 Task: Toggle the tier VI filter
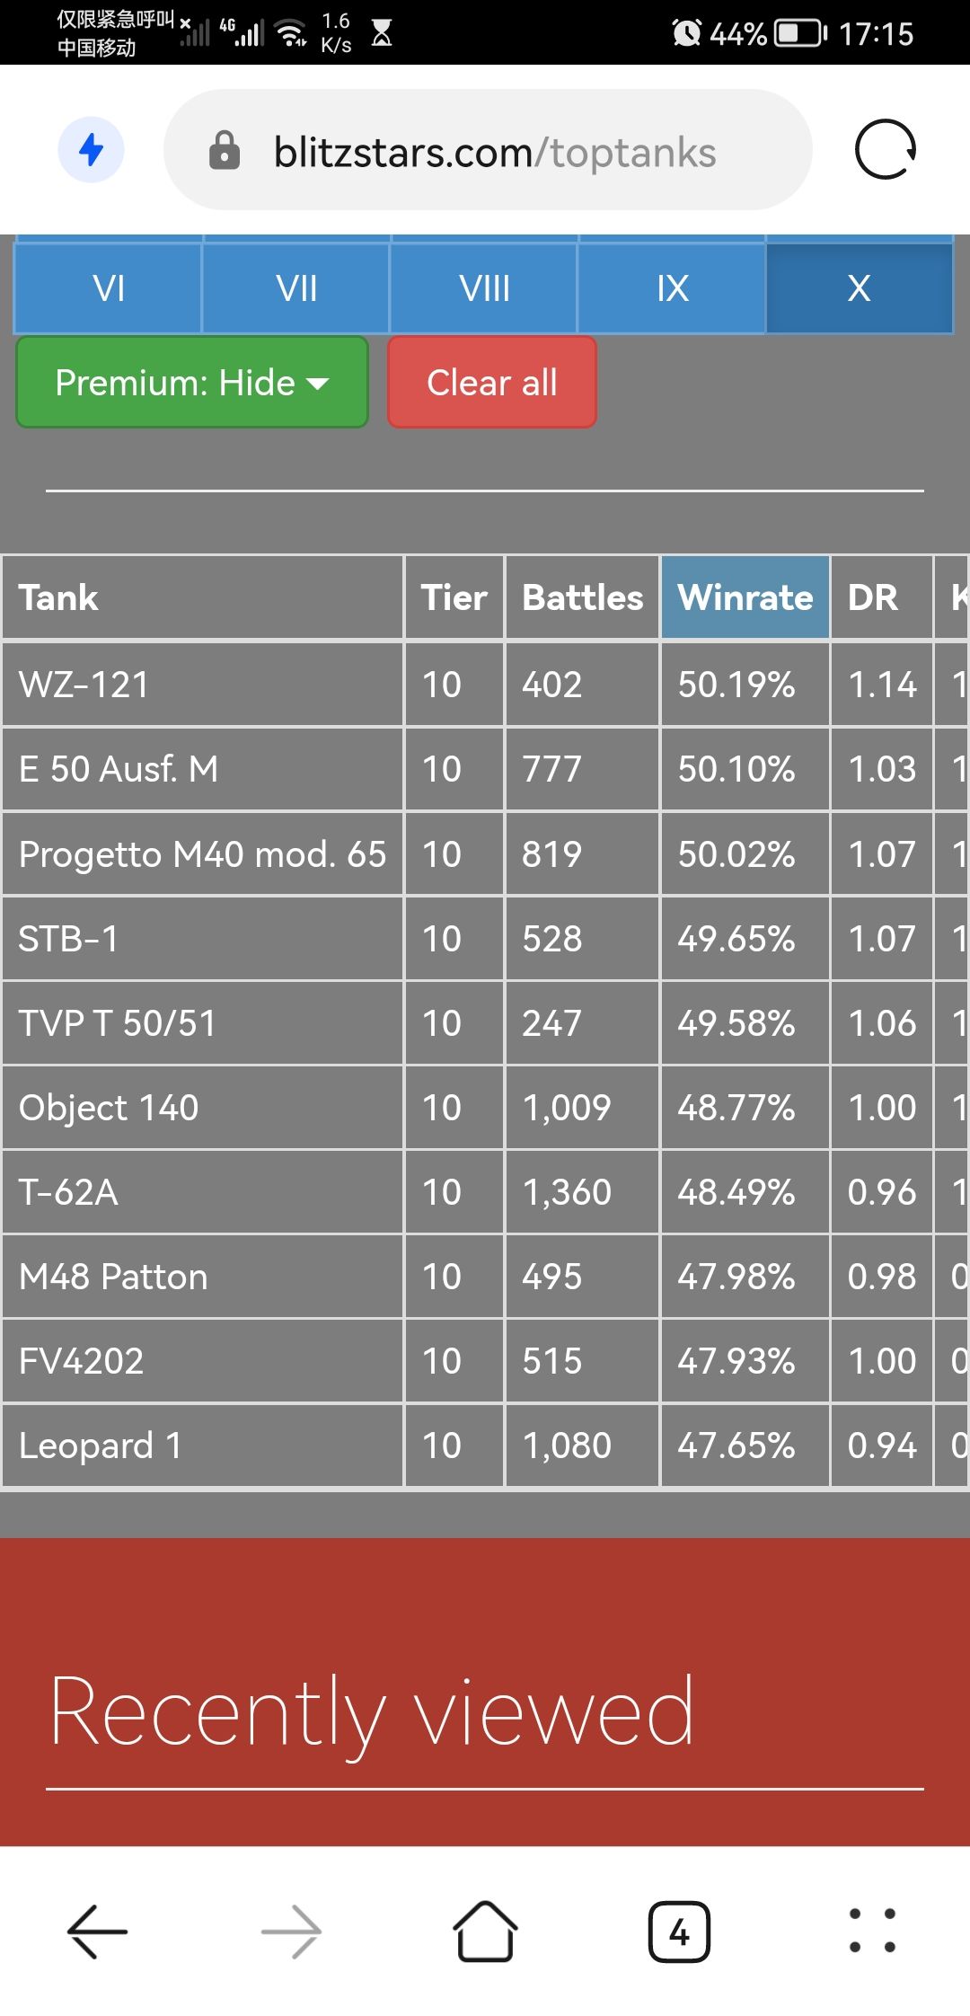109,288
